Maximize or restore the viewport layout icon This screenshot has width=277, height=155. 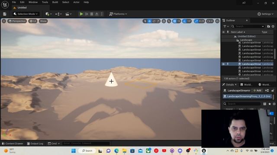(217, 21)
